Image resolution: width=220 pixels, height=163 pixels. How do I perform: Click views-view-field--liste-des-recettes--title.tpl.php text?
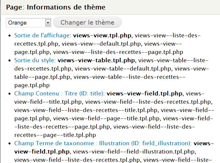click(x=86, y=110)
